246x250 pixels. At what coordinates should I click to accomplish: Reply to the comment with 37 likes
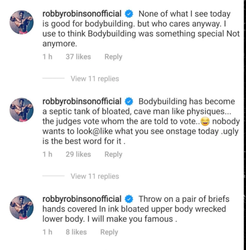click(113, 57)
